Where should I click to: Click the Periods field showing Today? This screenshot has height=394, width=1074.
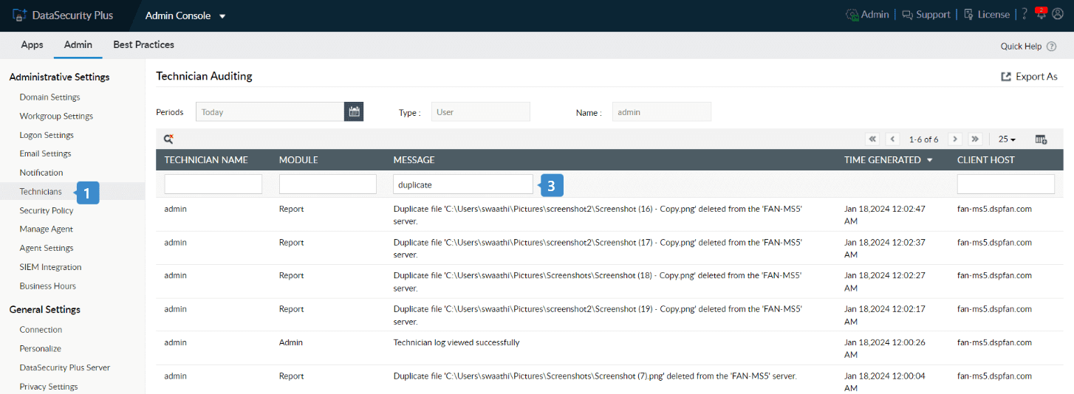click(x=270, y=112)
